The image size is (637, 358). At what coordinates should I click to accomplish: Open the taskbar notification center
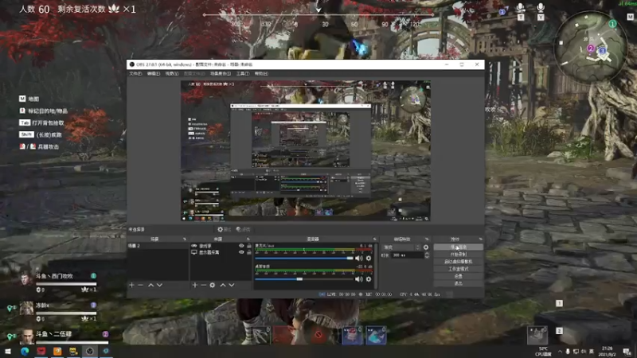coord(627,352)
